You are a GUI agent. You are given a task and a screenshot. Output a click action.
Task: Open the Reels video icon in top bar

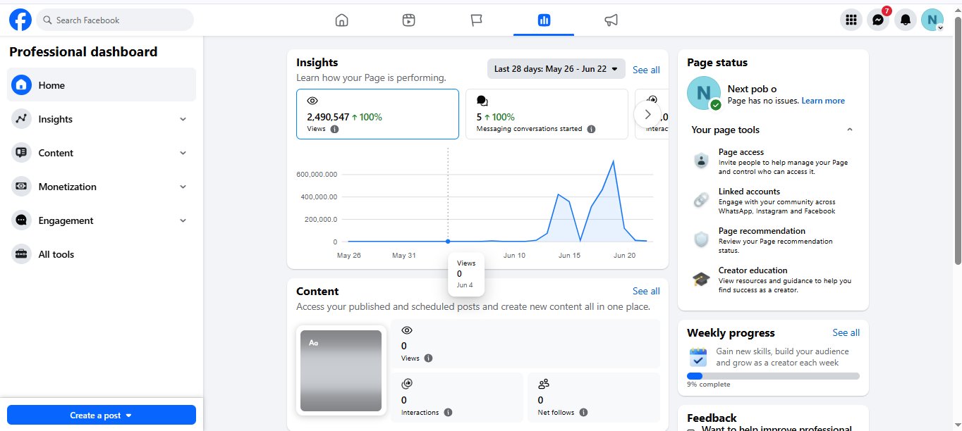pyautogui.click(x=408, y=20)
